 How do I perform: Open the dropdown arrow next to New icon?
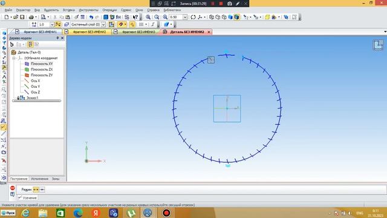click(11, 17)
